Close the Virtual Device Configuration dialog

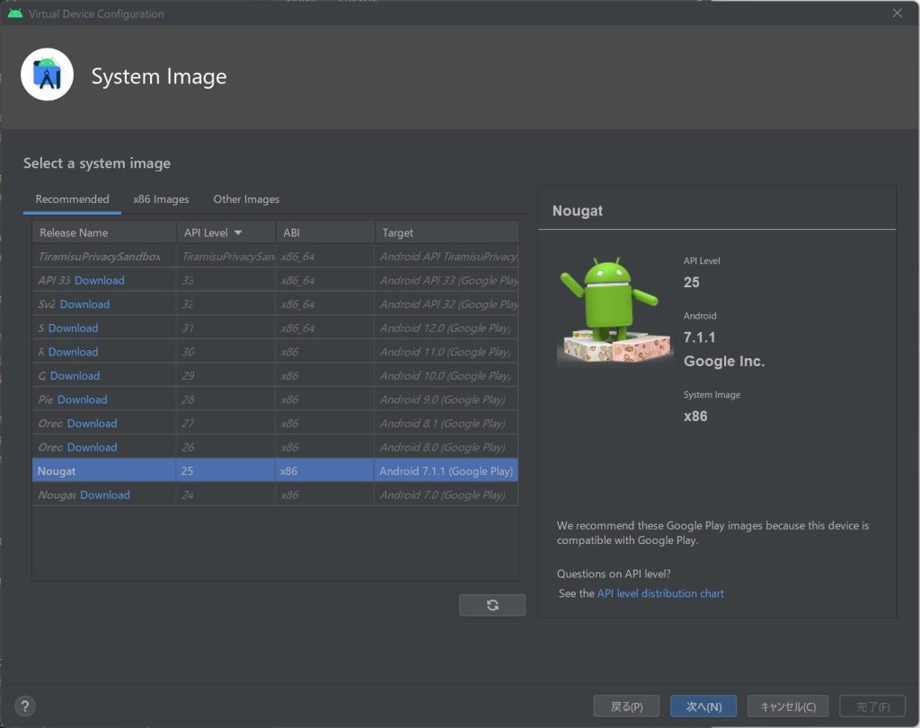coord(898,13)
